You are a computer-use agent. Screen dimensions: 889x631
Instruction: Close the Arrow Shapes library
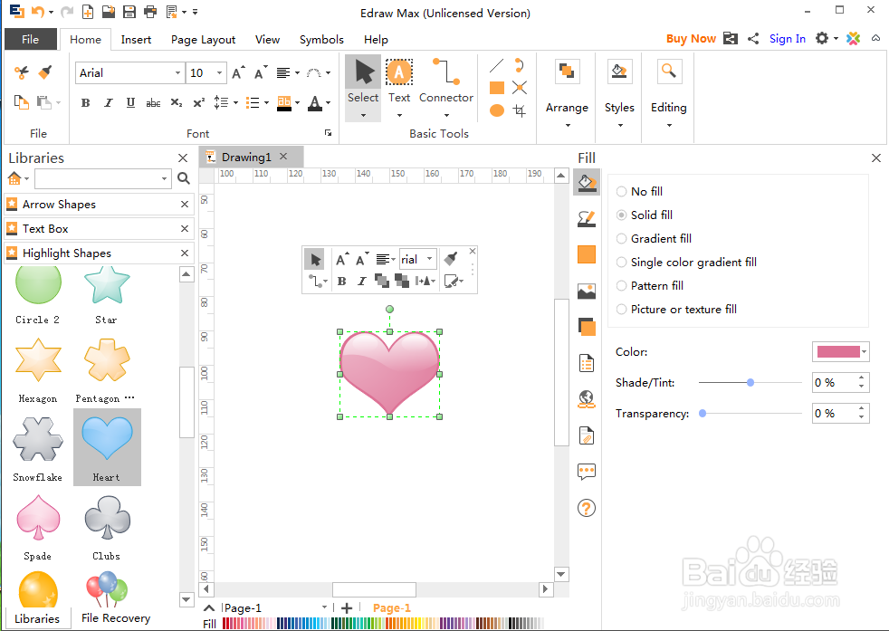point(185,204)
